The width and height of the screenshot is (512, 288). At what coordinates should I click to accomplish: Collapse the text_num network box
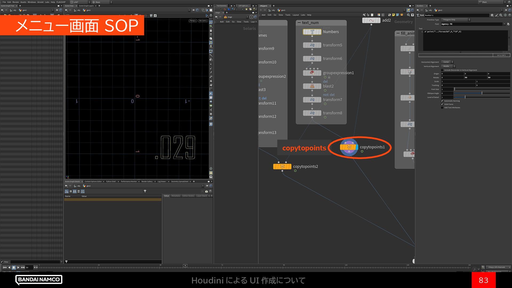click(299, 23)
